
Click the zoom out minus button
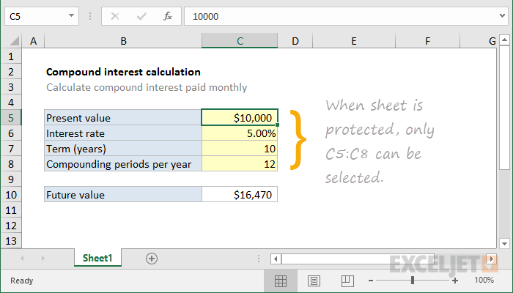tap(371, 281)
